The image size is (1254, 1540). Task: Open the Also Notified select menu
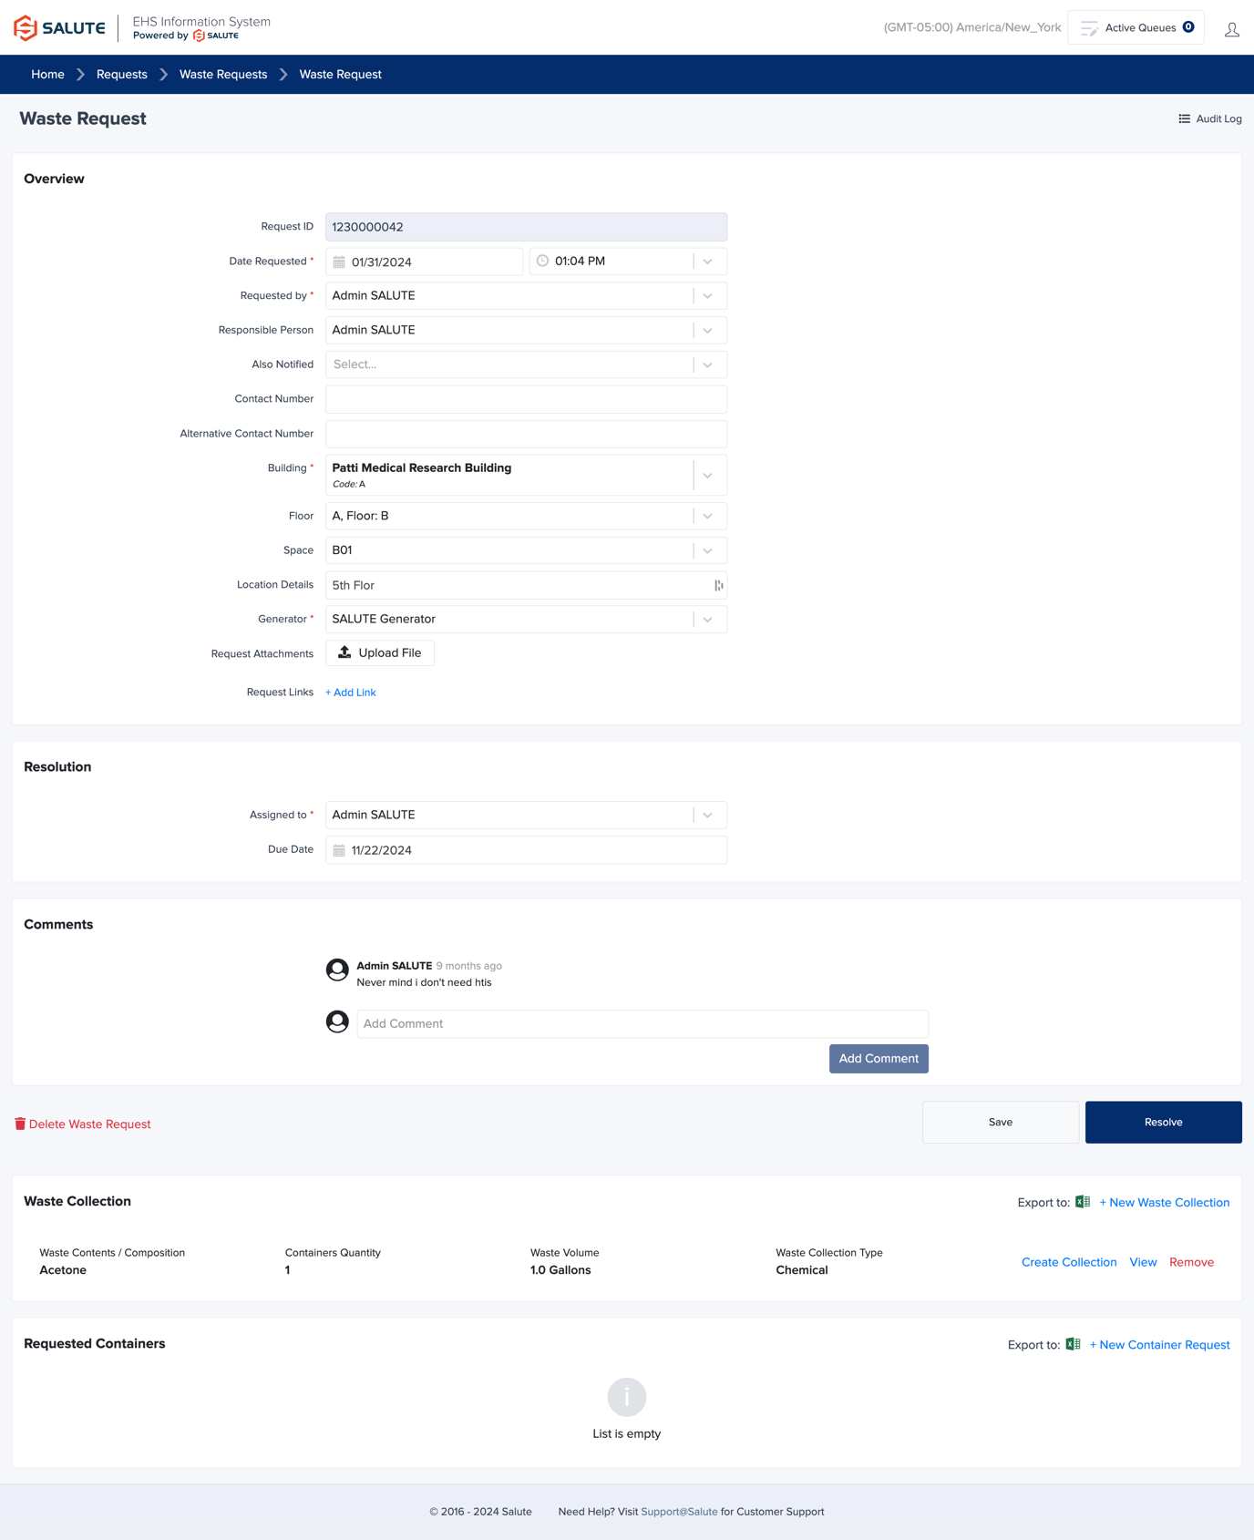point(707,364)
